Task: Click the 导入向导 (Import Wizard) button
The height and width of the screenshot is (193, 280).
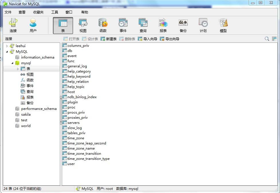Action: (147, 39)
